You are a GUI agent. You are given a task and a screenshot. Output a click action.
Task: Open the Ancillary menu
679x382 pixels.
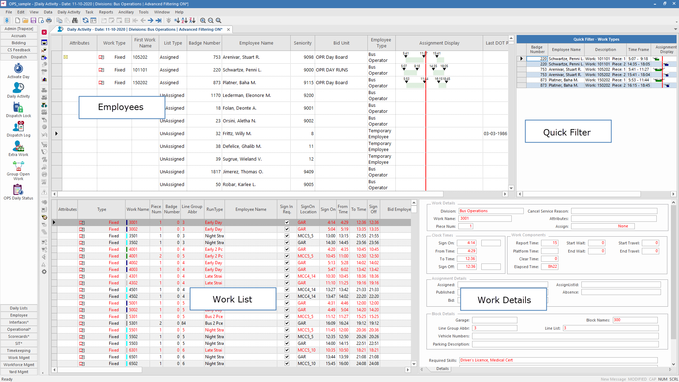click(126, 12)
